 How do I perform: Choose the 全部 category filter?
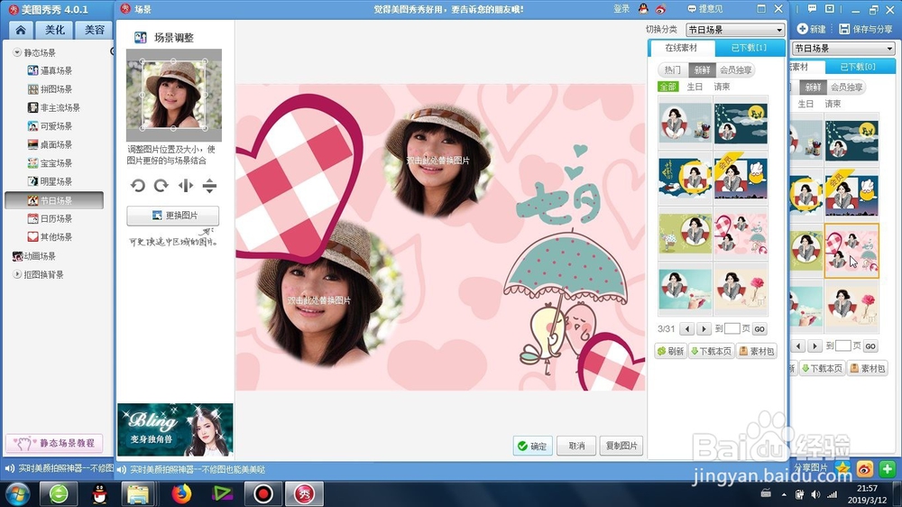667,87
